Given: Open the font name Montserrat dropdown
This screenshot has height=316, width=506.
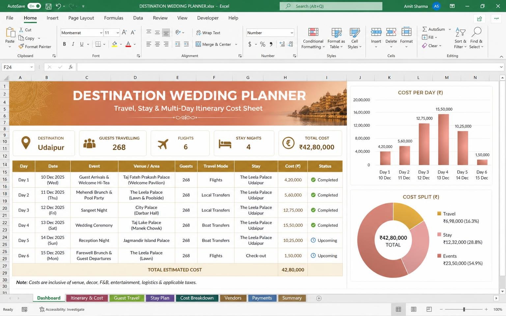Looking at the screenshot, I should pyautogui.click(x=101, y=33).
